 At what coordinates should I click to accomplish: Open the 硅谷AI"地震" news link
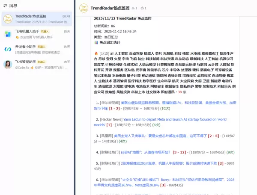[141, 152]
